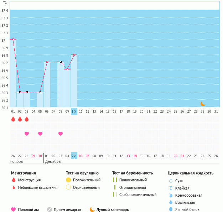The height and width of the screenshot is (212, 223).
Task: Select highlighted cycle day 10 on axis
Action: pos(74,112)
